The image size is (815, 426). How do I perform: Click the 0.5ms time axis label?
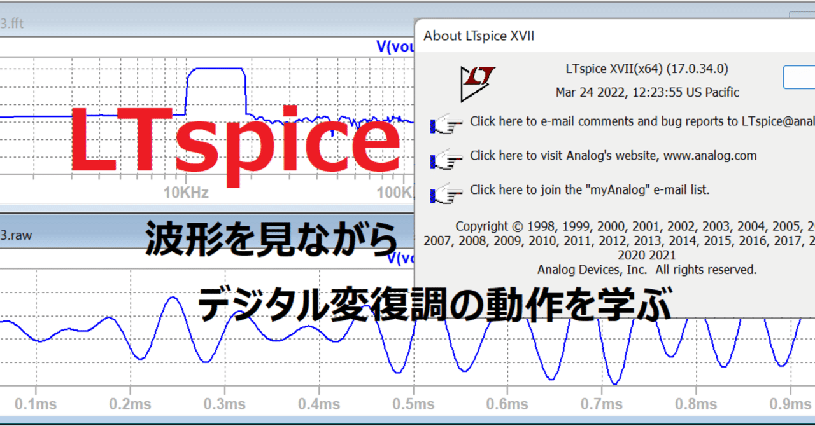point(415,404)
